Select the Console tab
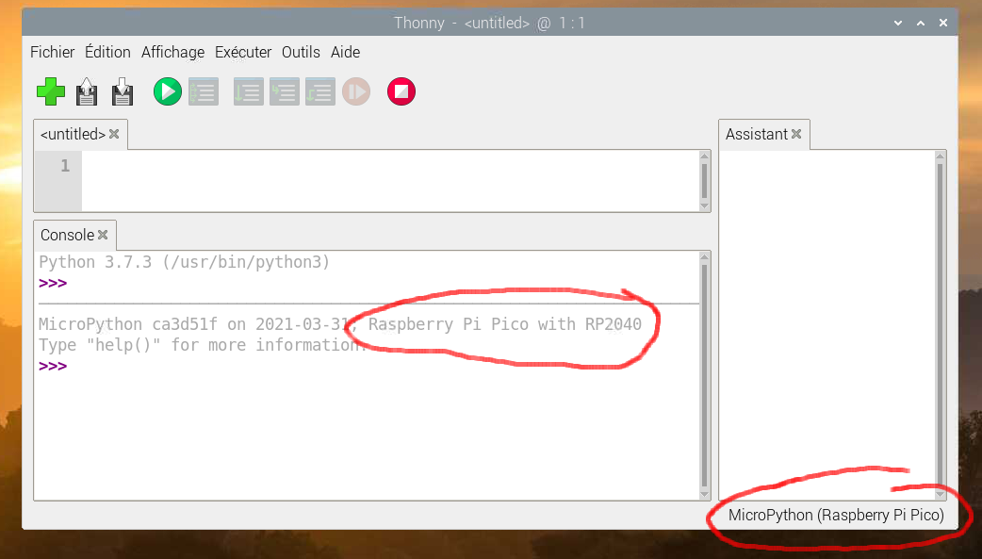Viewport: 982px width, 559px height. coord(67,235)
